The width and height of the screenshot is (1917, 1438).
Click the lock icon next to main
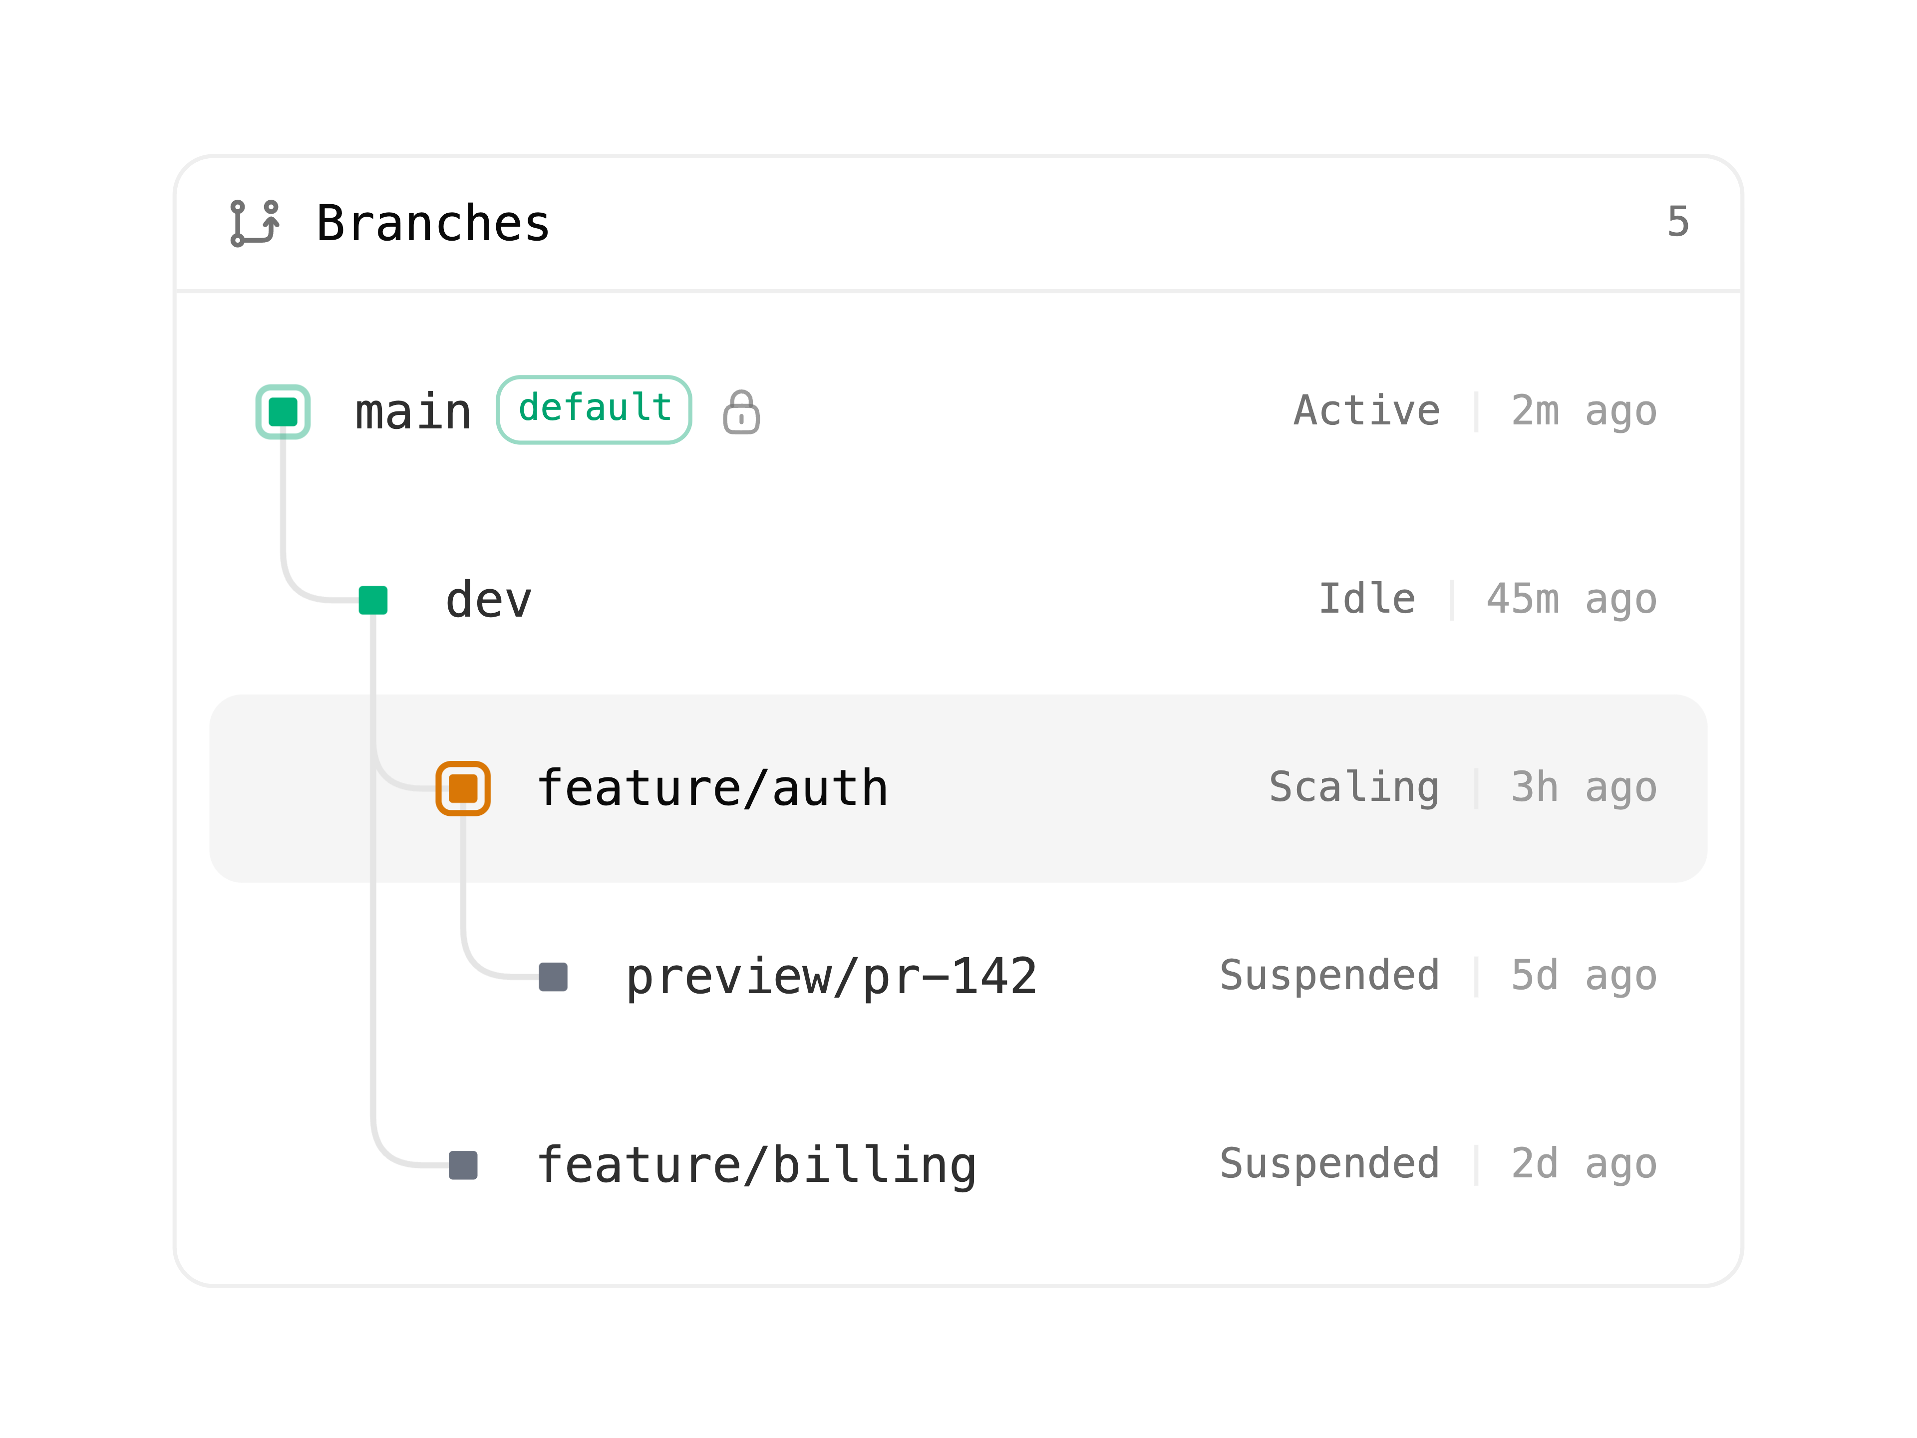741,412
